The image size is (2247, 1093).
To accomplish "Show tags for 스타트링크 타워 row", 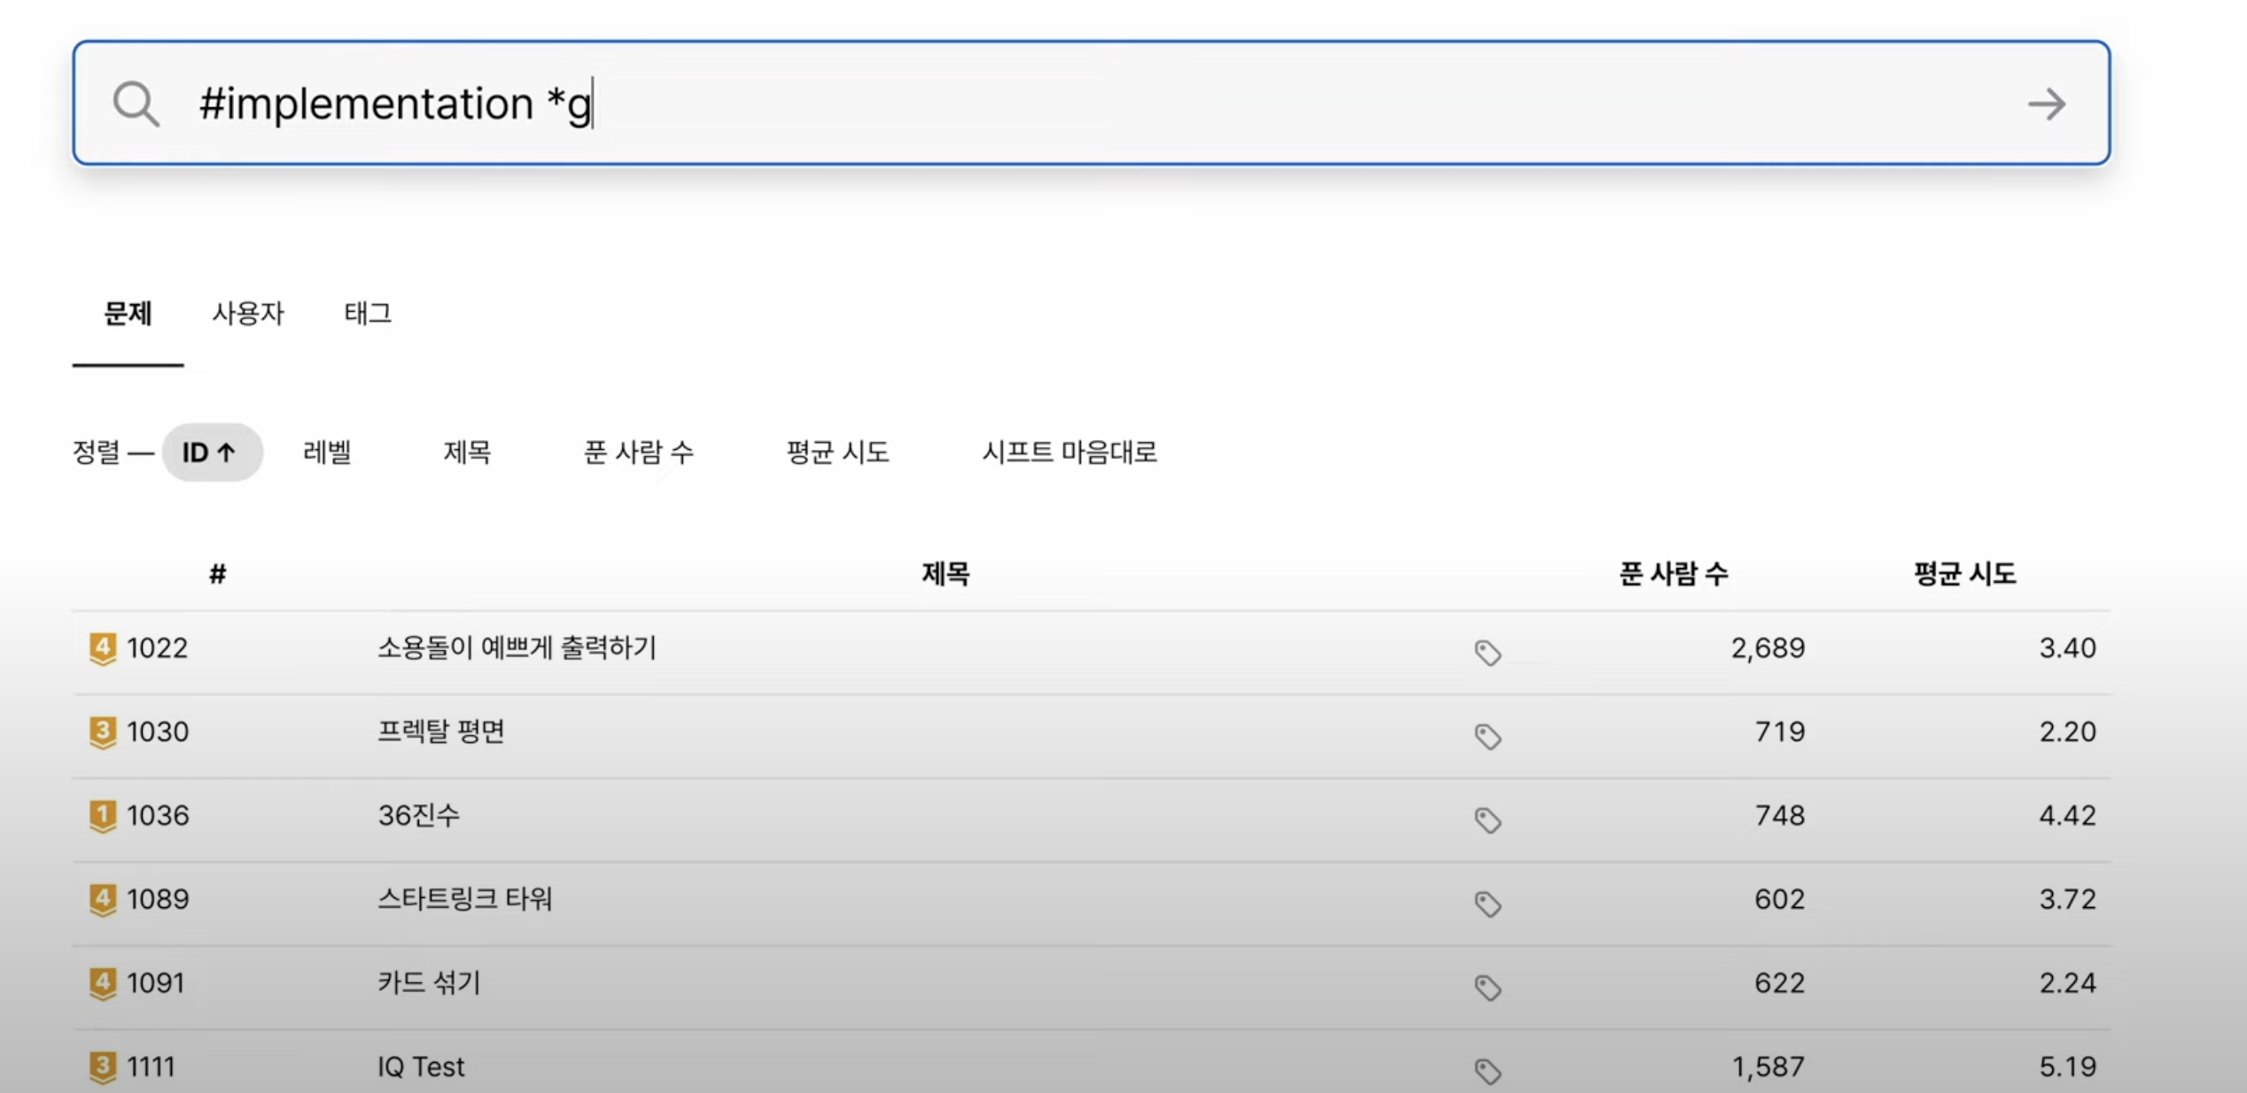I will point(1487,903).
